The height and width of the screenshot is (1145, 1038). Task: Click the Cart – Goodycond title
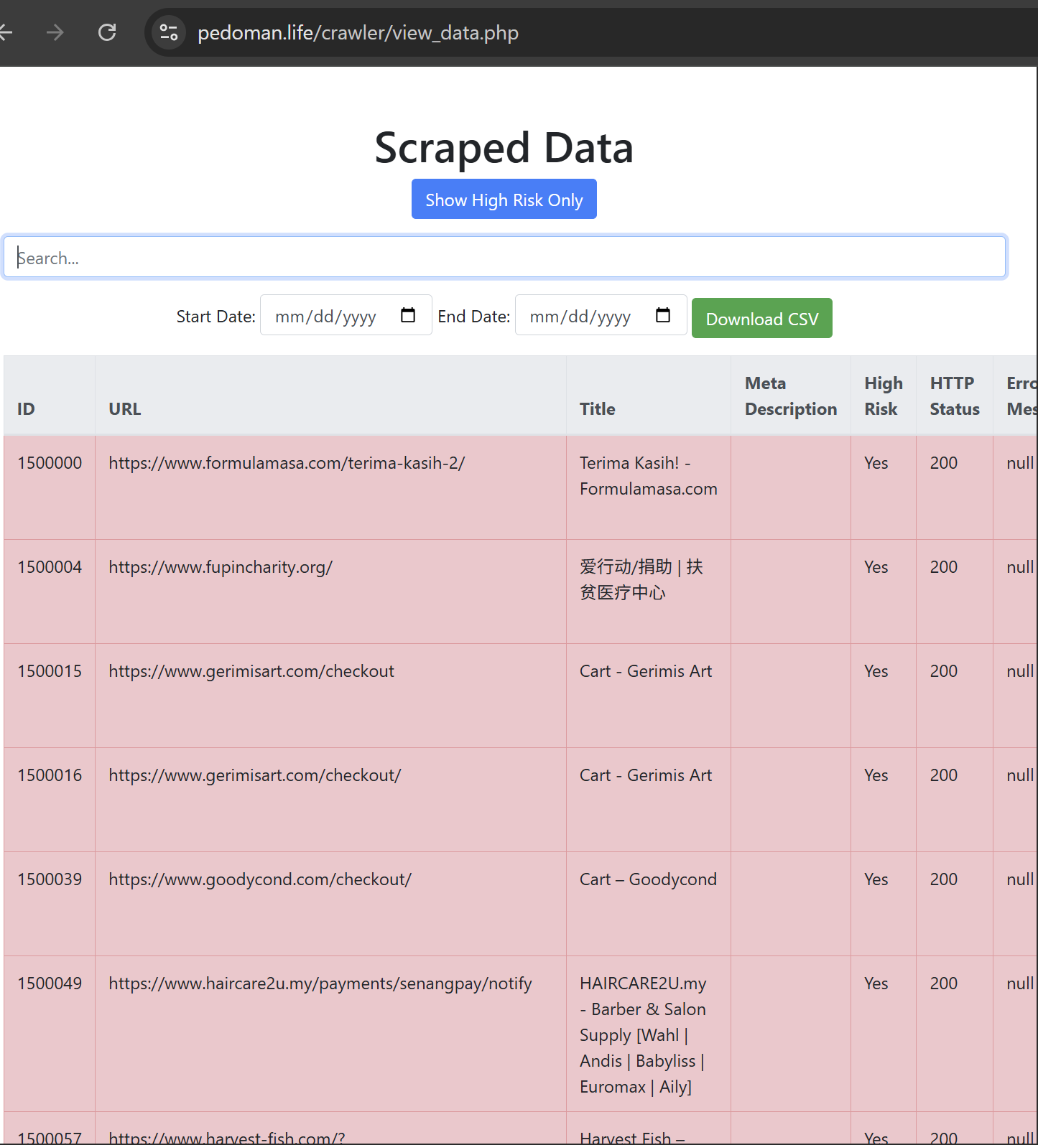pyautogui.click(x=648, y=879)
